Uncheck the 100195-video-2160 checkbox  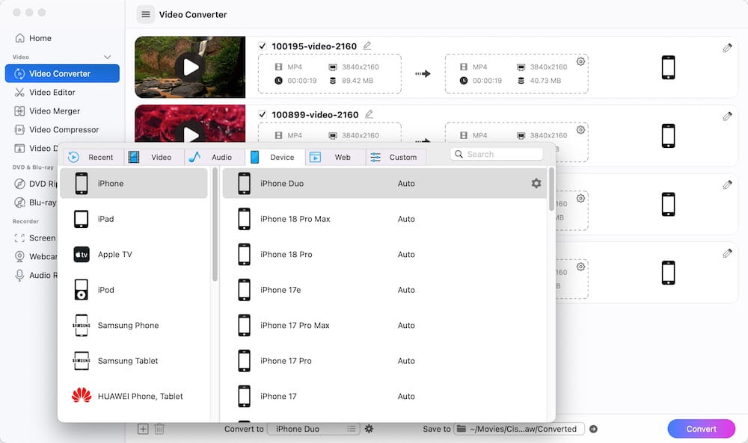[x=262, y=46]
